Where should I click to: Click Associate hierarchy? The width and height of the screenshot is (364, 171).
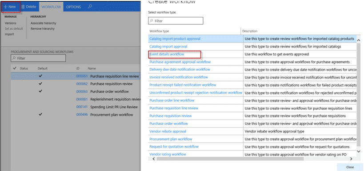[x=44, y=23]
